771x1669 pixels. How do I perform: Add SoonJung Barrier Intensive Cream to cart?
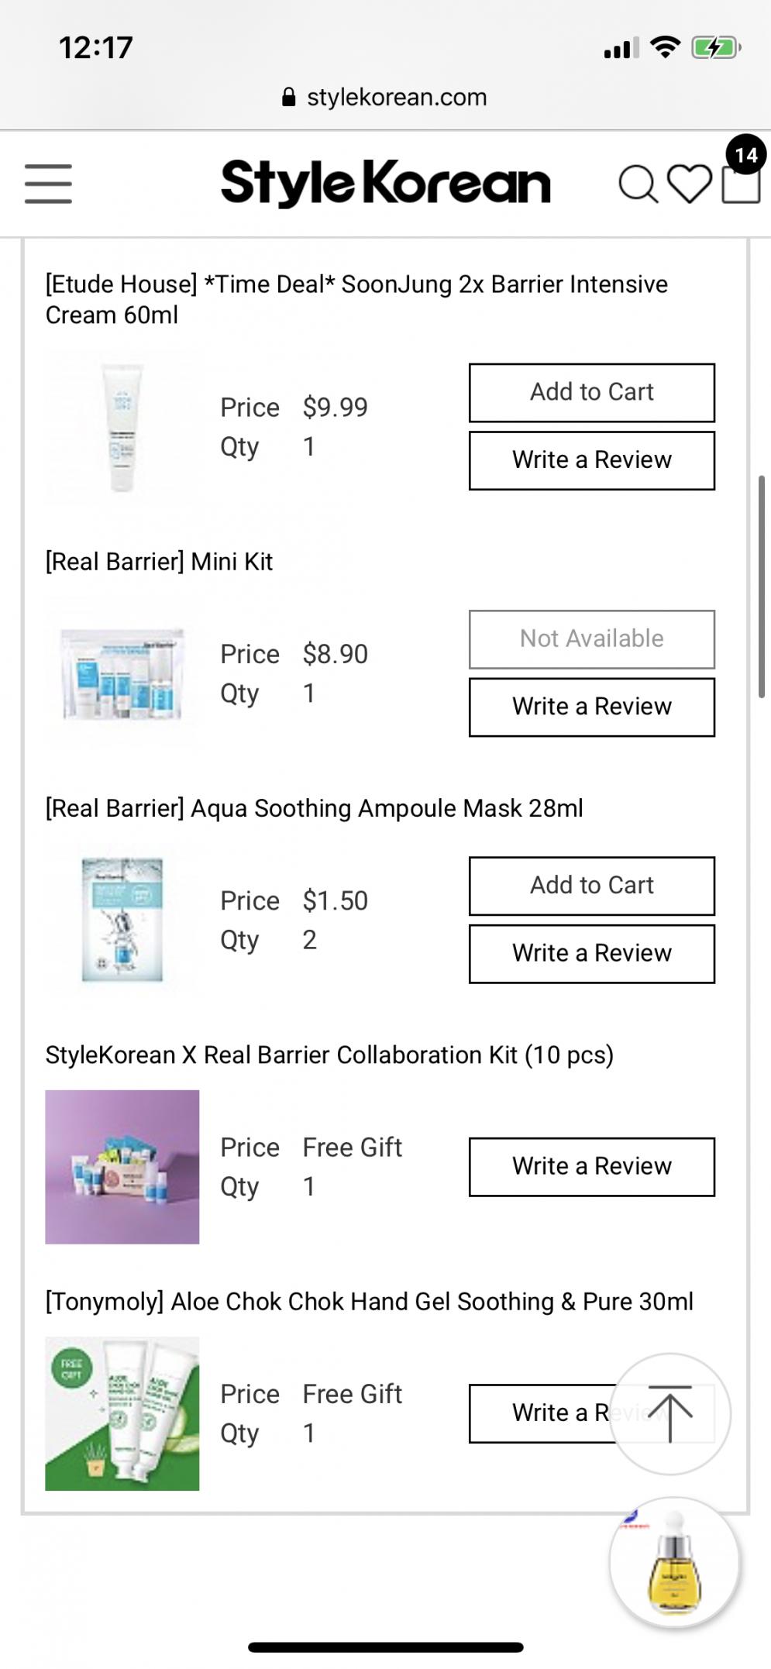click(x=591, y=392)
